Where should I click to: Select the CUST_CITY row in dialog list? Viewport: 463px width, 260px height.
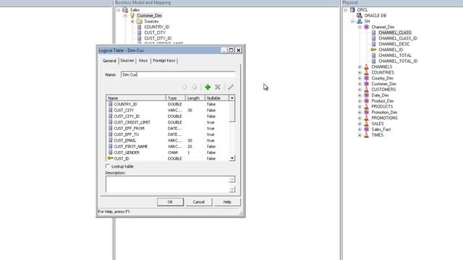167,110
